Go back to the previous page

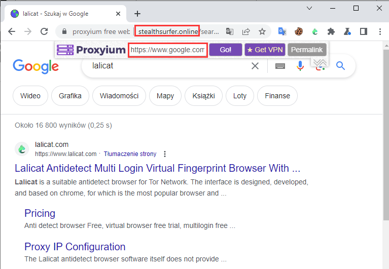click(x=12, y=31)
